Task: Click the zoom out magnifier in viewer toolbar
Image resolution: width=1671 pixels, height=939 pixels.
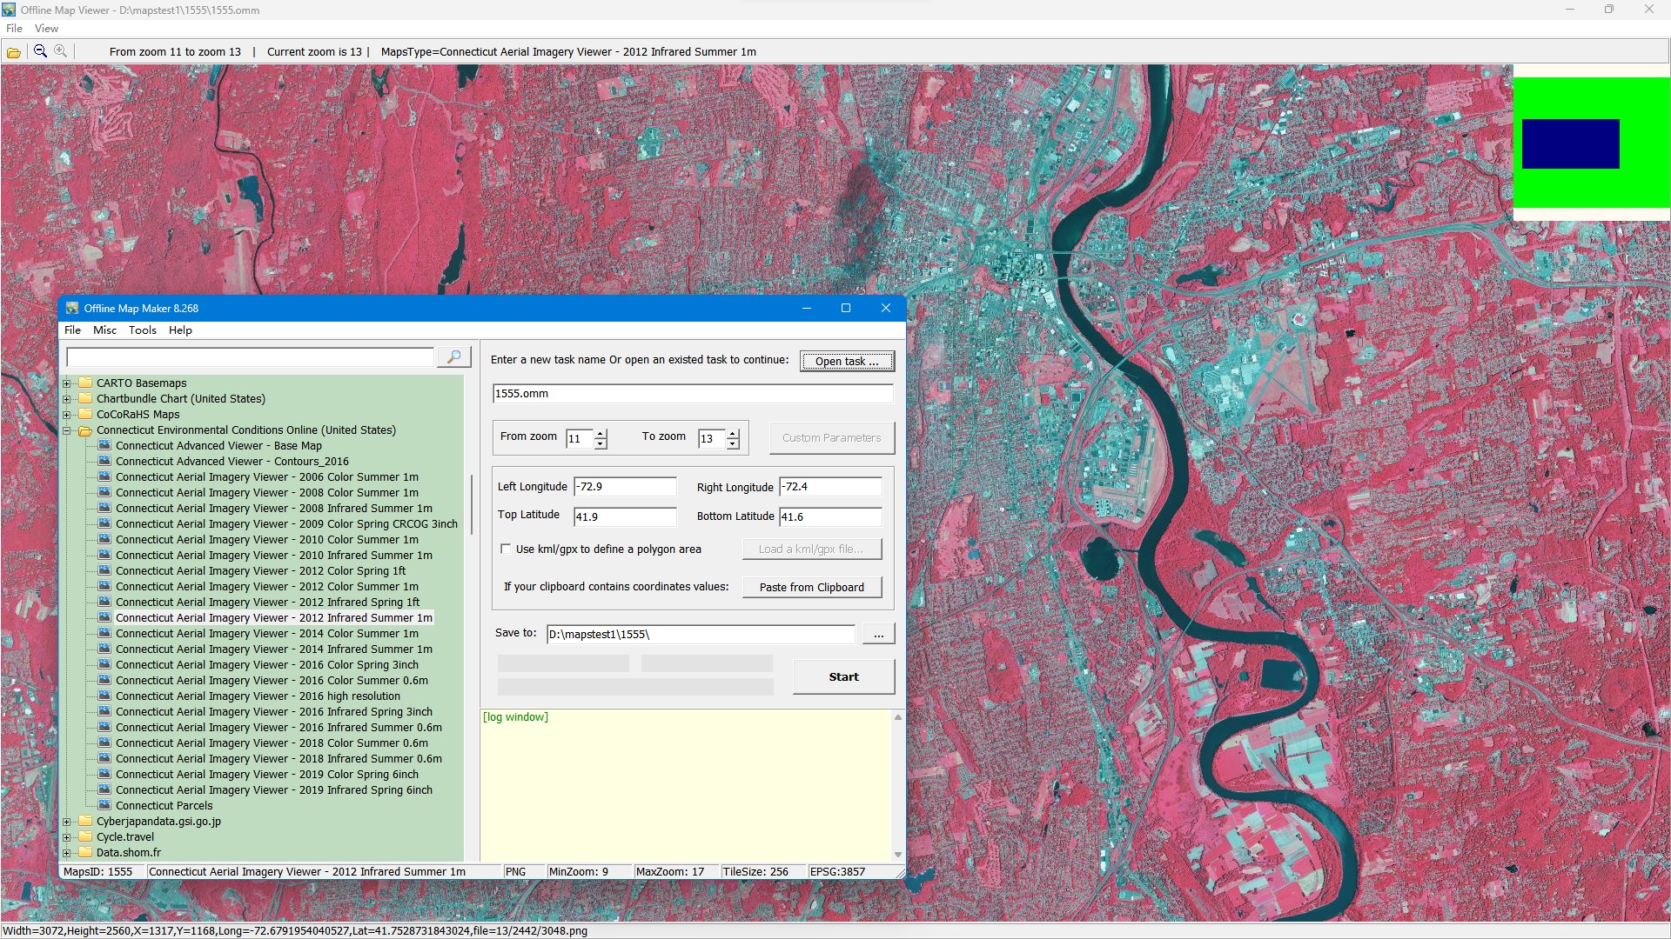Action: tap(40, 52)
